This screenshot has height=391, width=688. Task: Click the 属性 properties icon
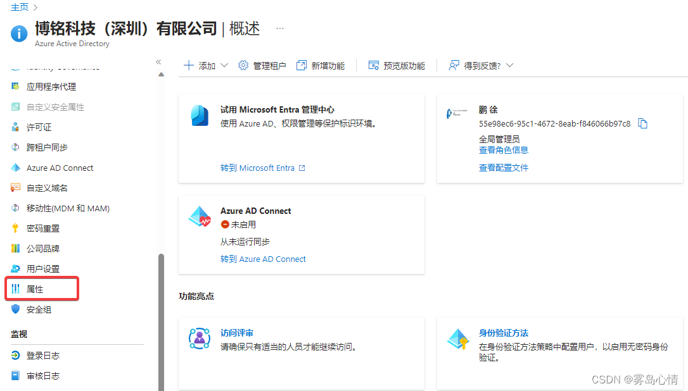[15, 289]
